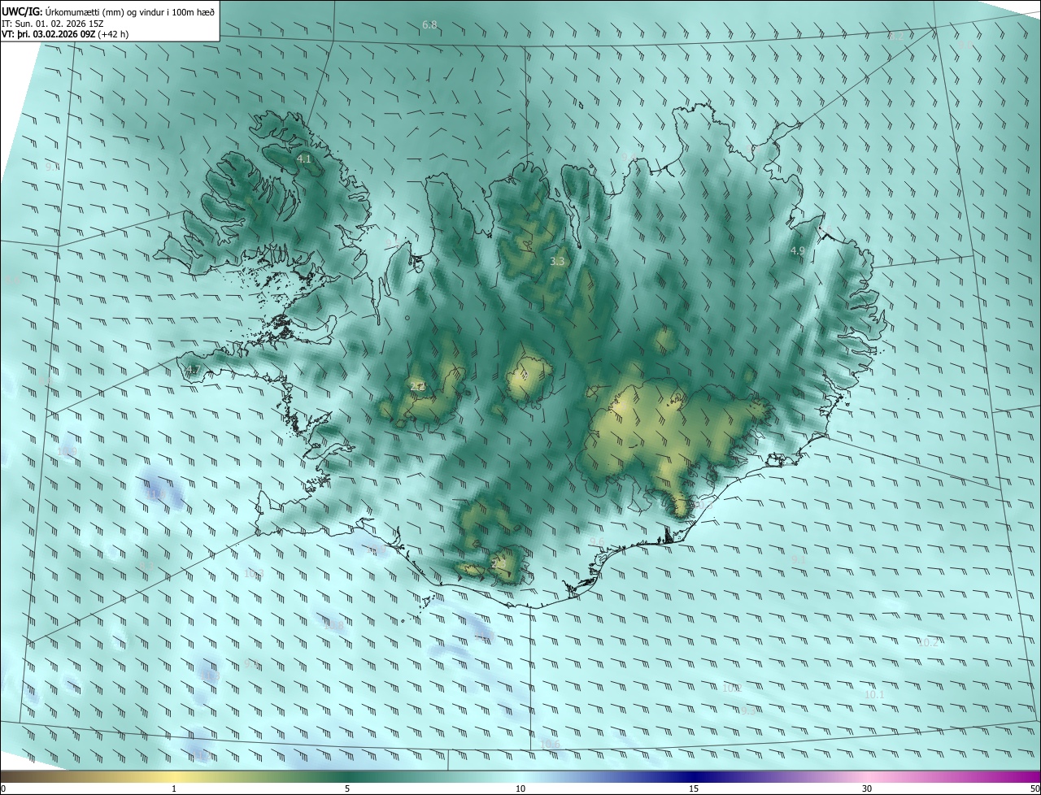Click the colorbar label 1

174,789
